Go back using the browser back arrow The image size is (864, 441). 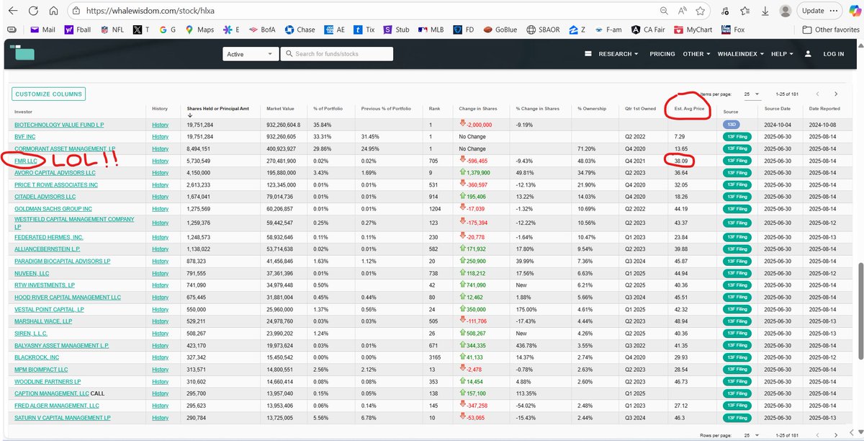coord(14,11)
